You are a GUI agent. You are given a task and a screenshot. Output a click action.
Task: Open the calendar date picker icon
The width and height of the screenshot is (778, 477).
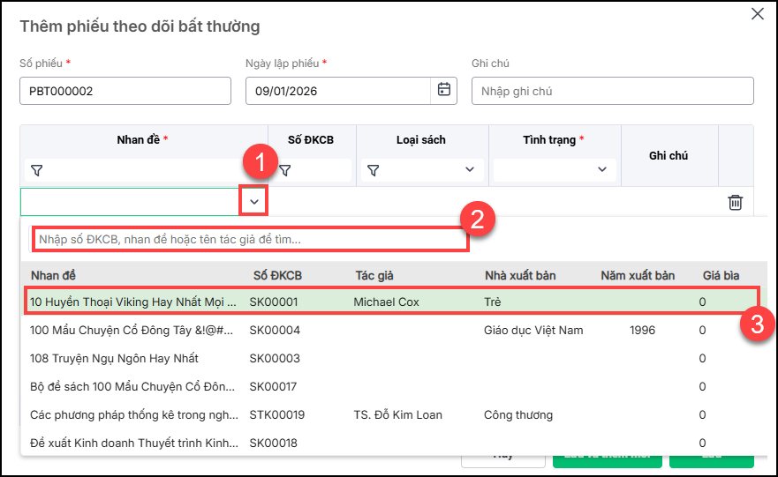pyautogui.click(x=443, y=90)
